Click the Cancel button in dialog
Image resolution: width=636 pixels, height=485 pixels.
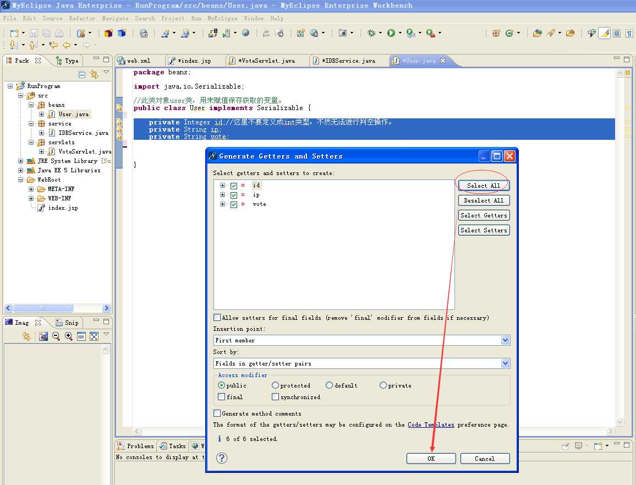click(x=485, y=459)
